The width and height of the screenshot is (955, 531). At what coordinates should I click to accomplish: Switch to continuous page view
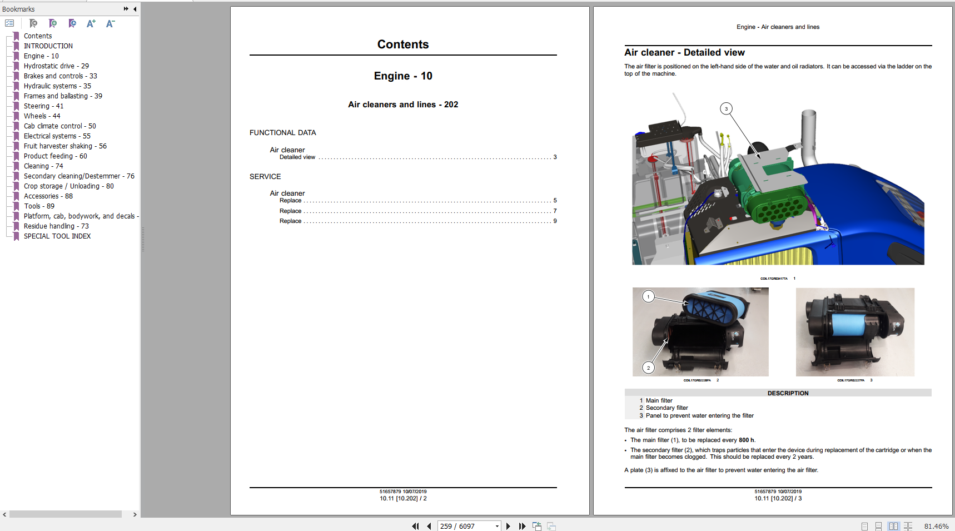pyautogui.click(x=879, y=526)
